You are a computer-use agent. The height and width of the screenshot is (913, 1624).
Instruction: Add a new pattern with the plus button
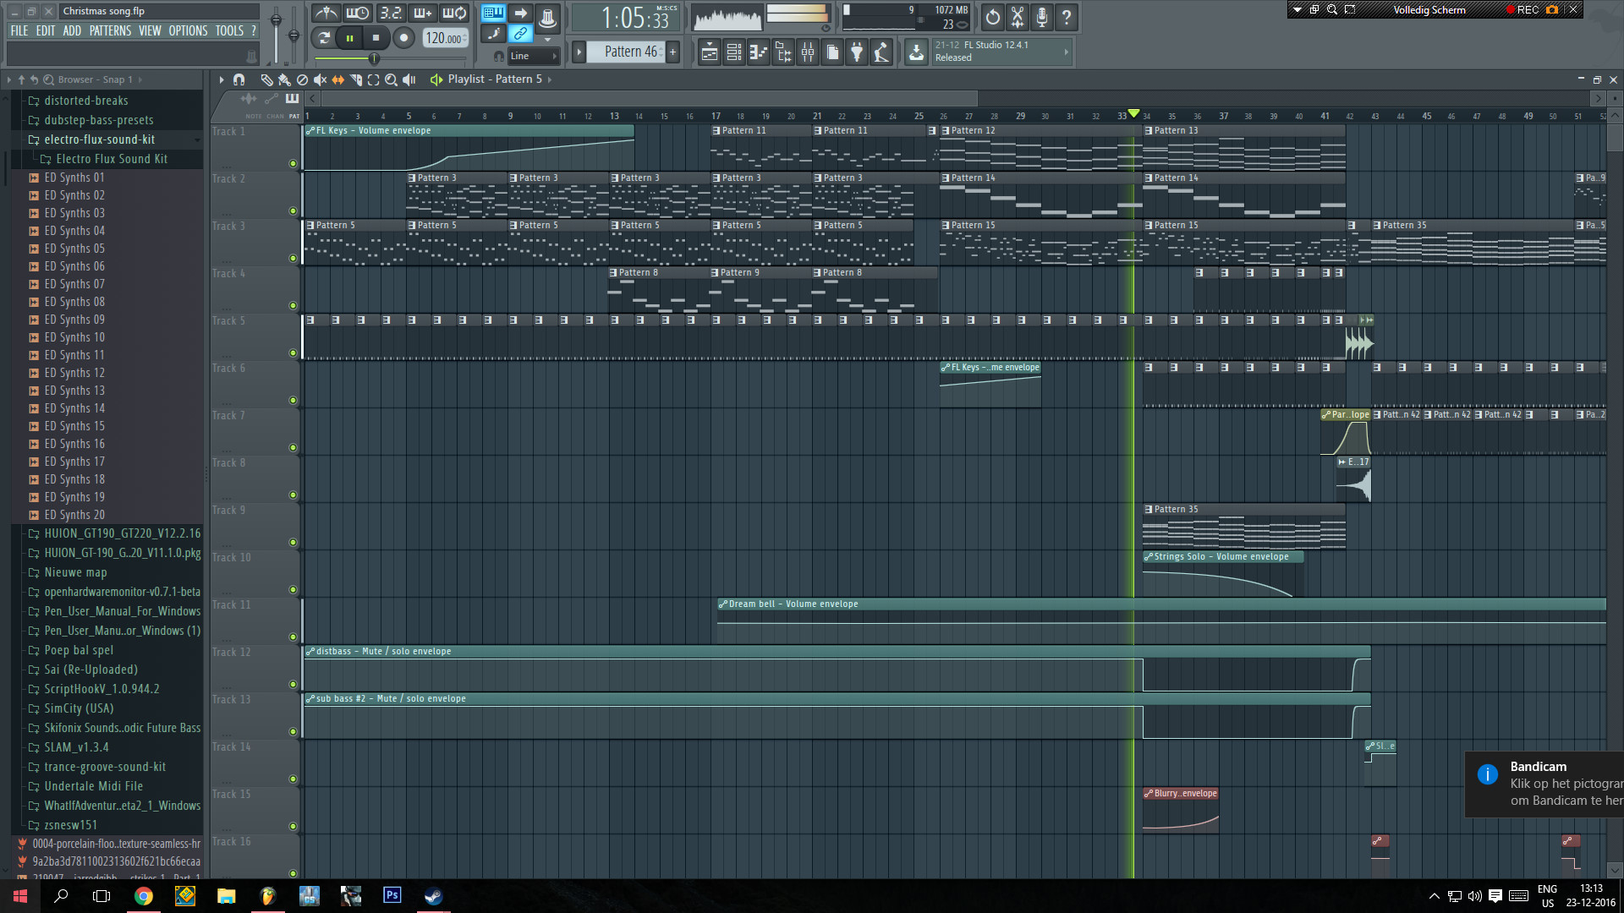(673, 52)
